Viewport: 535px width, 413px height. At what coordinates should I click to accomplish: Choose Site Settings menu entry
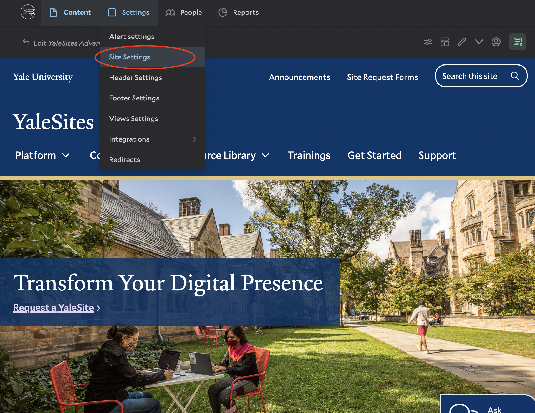click(x=153, y=57)
